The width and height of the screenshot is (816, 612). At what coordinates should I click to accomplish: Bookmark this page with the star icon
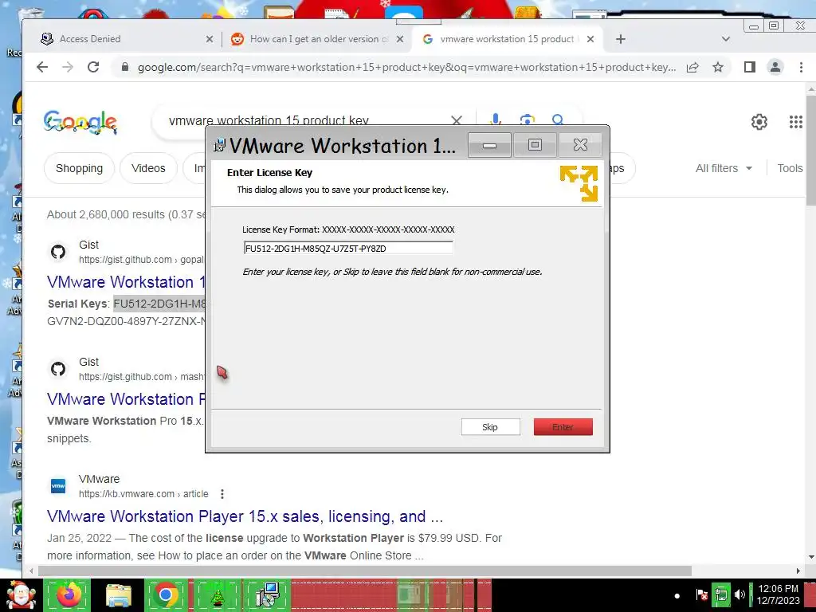(x=718, y=67)
